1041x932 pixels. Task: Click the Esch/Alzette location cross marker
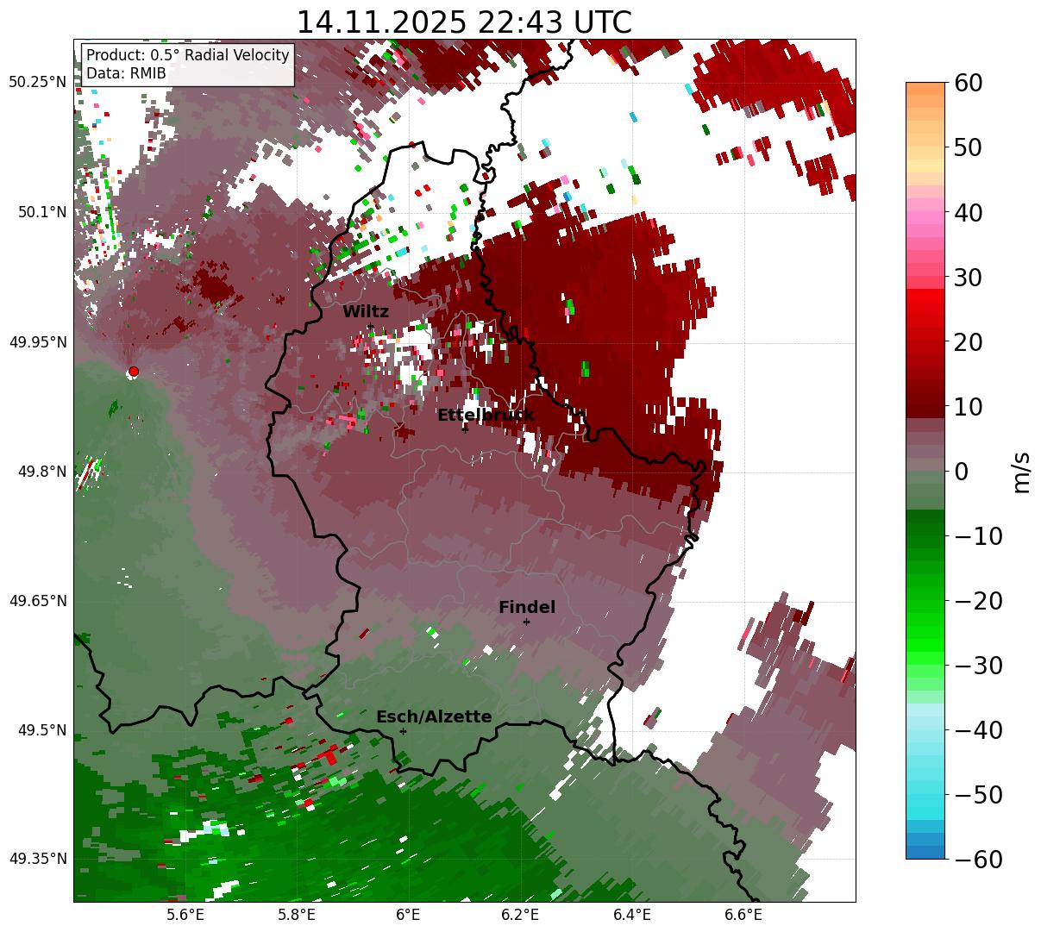[x=403, y=731]
